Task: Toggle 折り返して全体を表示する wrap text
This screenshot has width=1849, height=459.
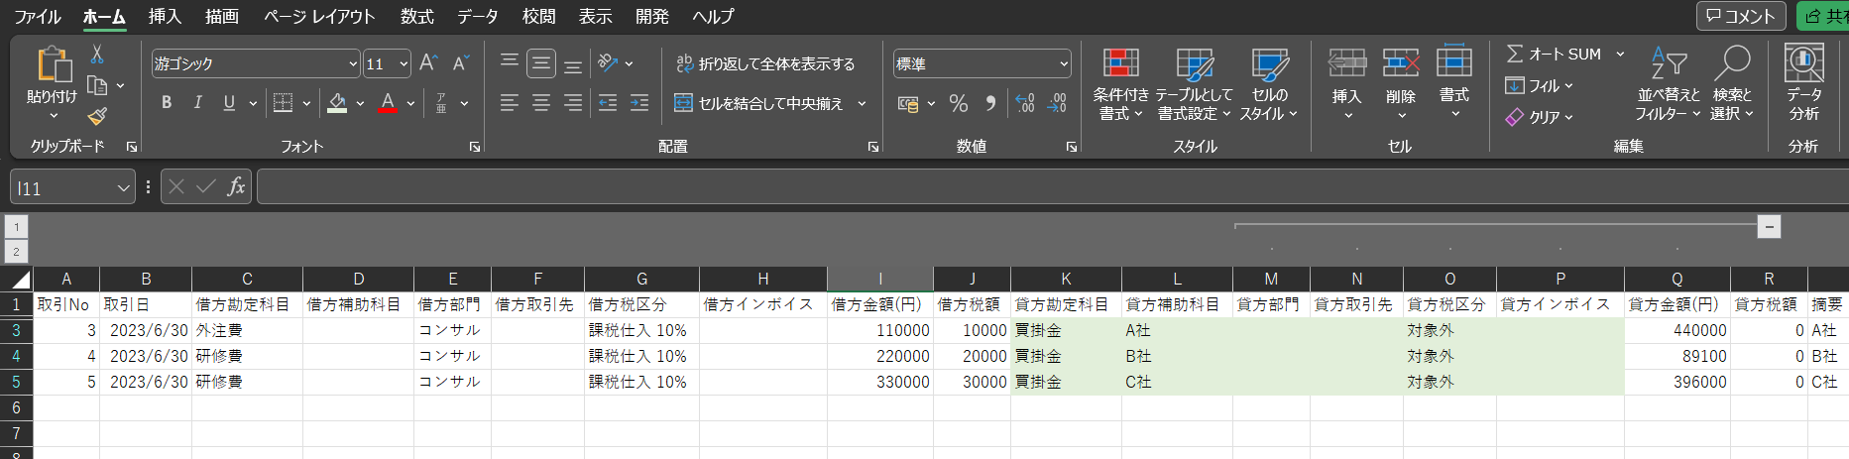Action: (764, 63)
